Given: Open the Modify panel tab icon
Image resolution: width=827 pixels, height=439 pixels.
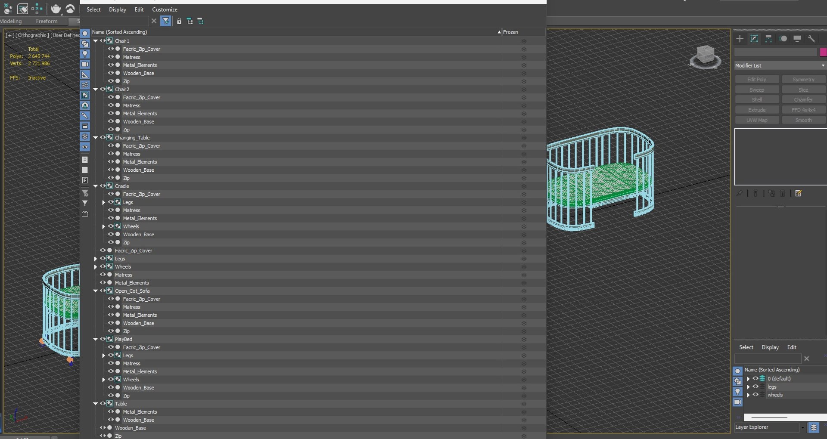Looking at the screenshot, I should pos(754,39).
